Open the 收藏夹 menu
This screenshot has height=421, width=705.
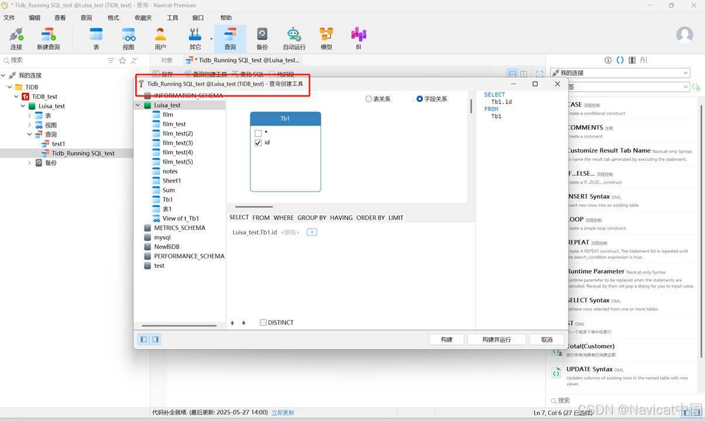click(143, 18)
